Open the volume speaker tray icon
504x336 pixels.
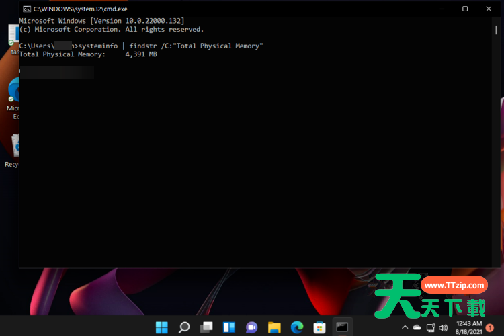[444, 328]
